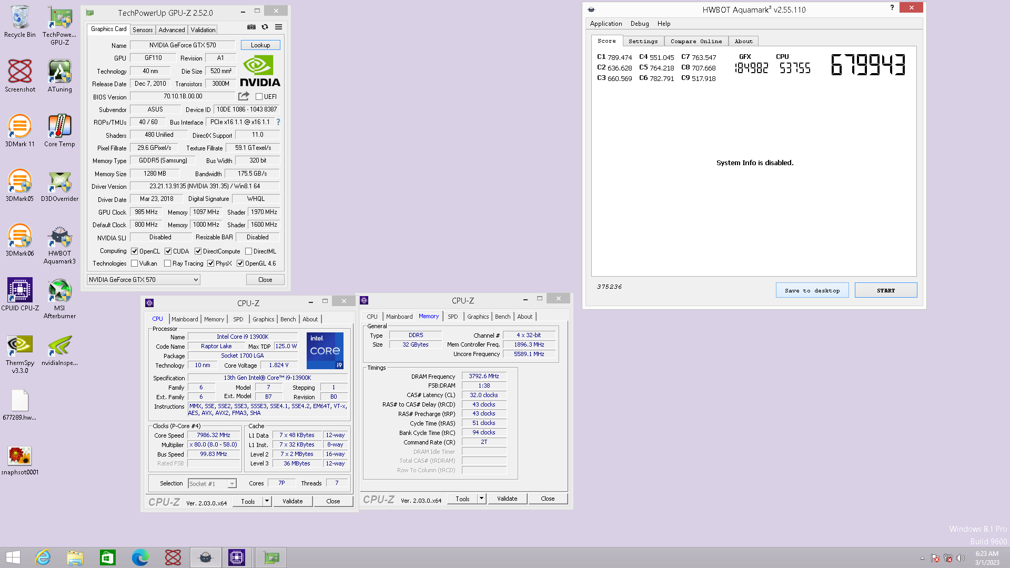Click Lookup button in GPU-Z
1010x568 pixels.
point(260,45)
